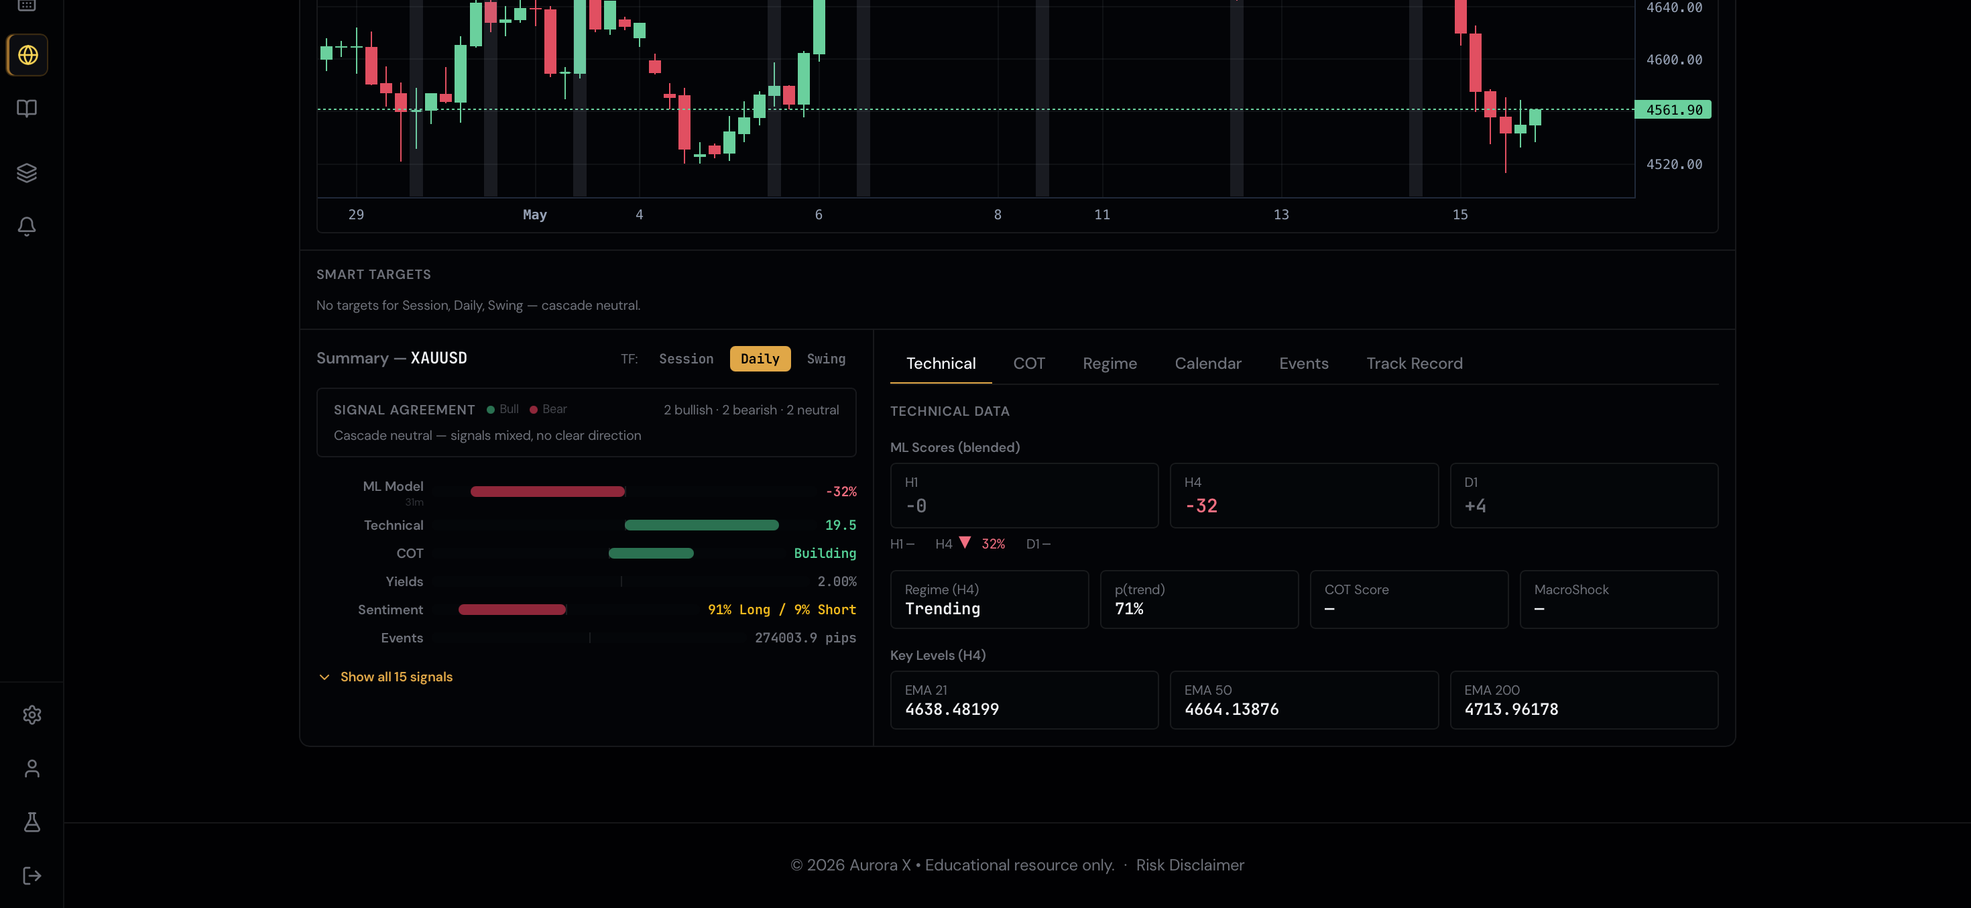This screenshot has width=1971, height=908.
Task: Click the D1 ML score card showing +4
Action: (1584, 496)
